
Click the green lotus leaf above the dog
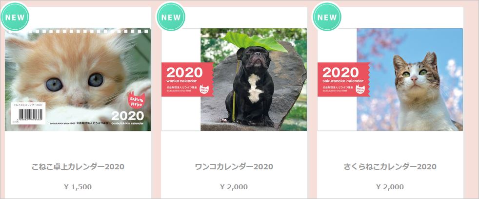(x=255, y=41)
